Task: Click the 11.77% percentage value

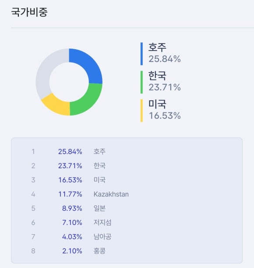Action: (x=70, y=194)
